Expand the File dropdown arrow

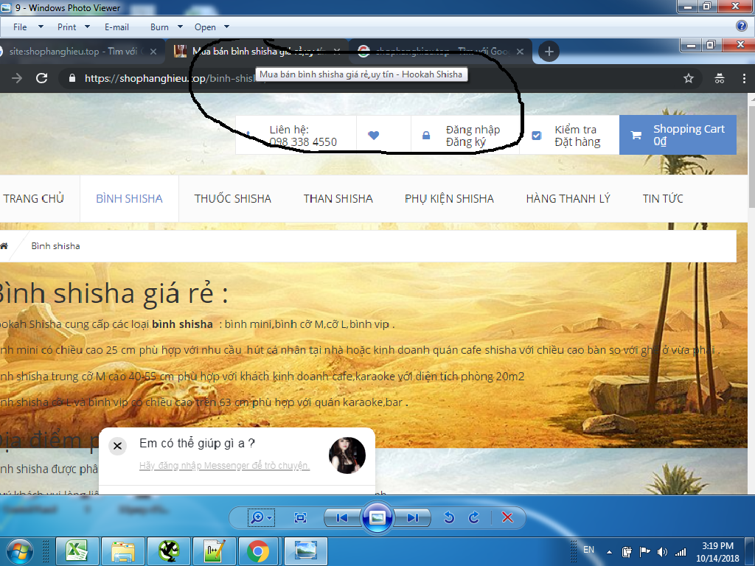coord(41,27)
